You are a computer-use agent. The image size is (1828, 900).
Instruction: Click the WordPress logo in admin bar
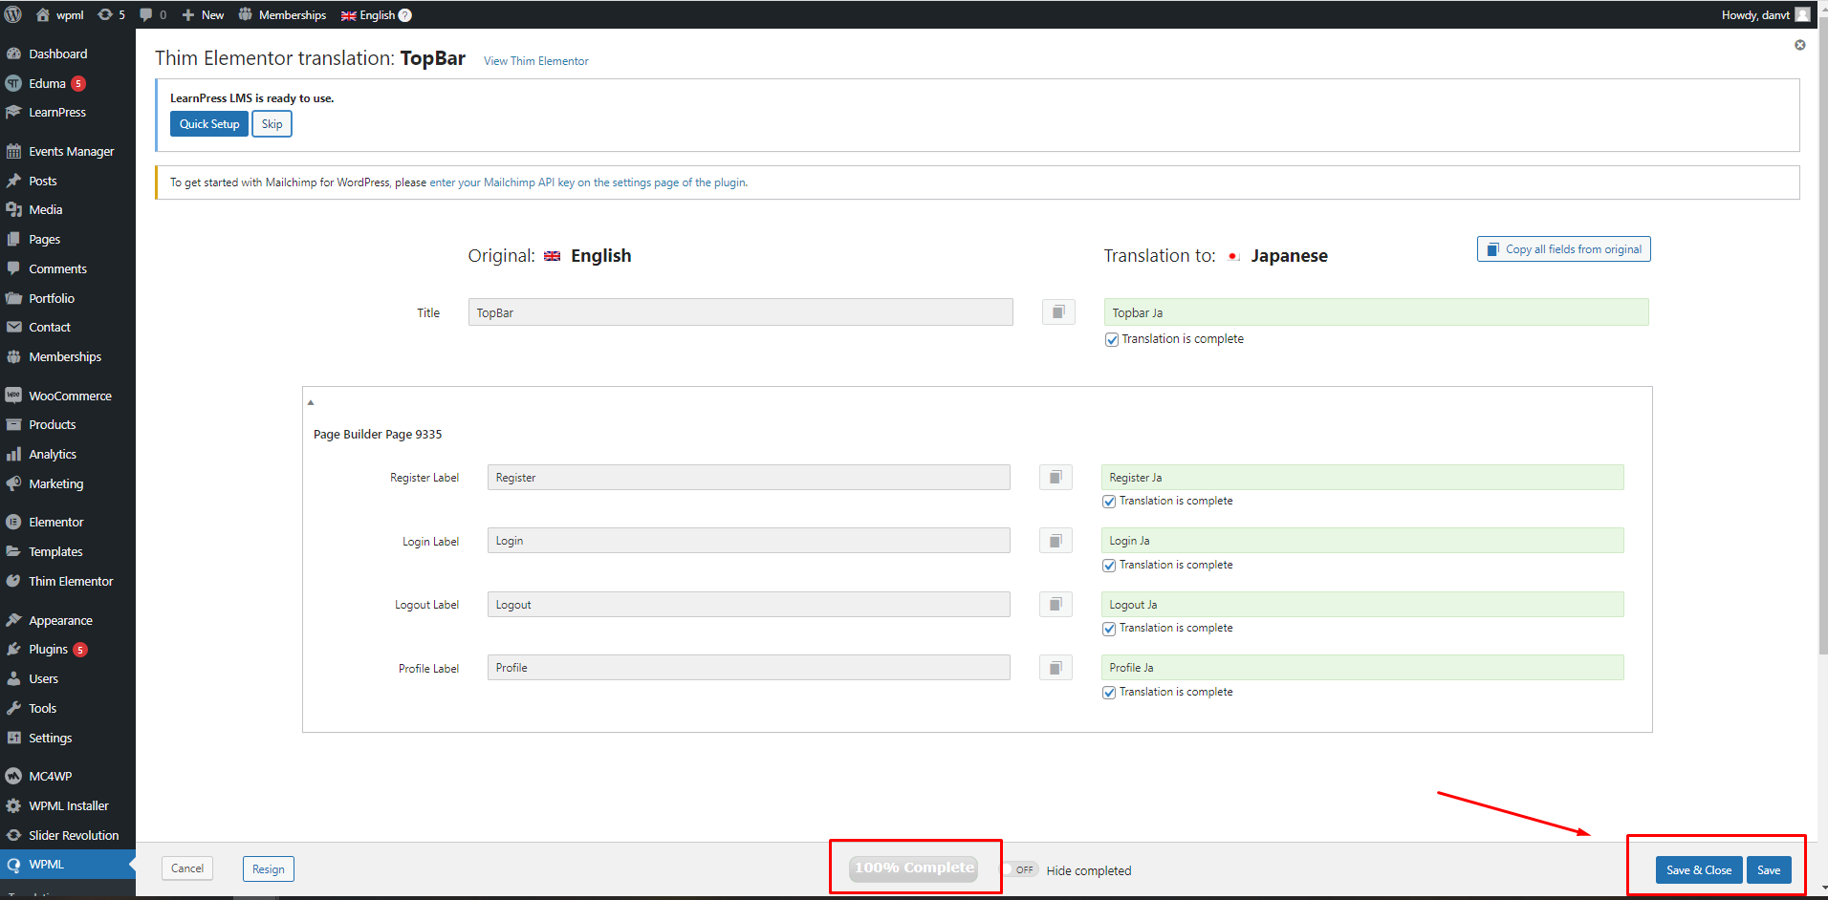(x=13, y=14)
